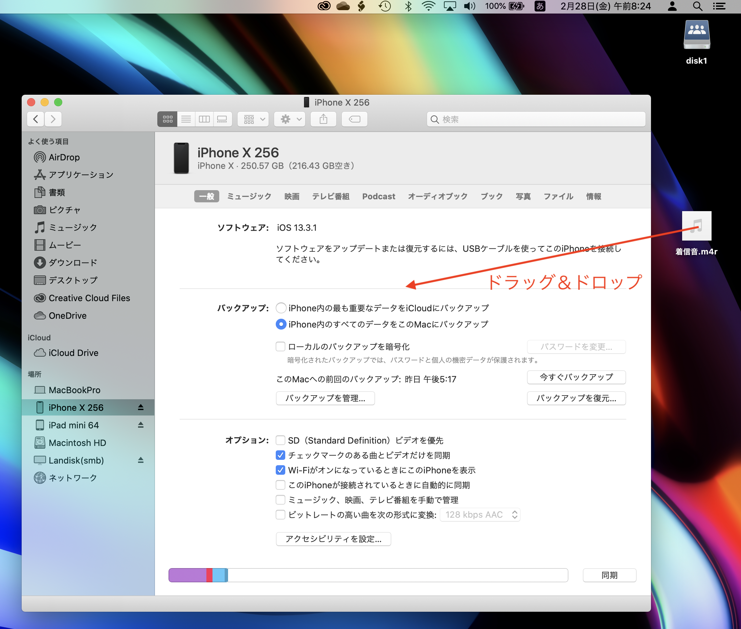Click 今すぐバックアップ button
Viewport: 741px width, 629px height.
(576, 377)
